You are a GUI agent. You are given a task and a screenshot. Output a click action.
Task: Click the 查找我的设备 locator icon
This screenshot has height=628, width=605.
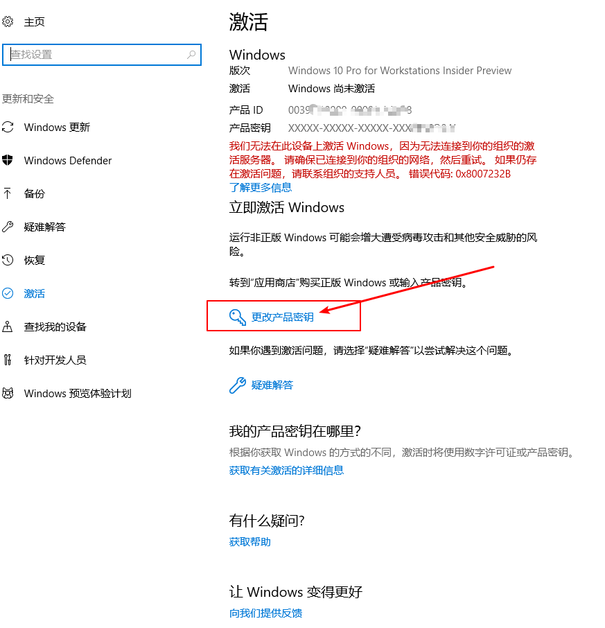tap(8, 326)
